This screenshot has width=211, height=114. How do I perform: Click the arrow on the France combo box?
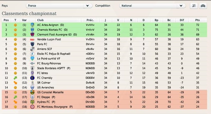(x=87, y=6)
